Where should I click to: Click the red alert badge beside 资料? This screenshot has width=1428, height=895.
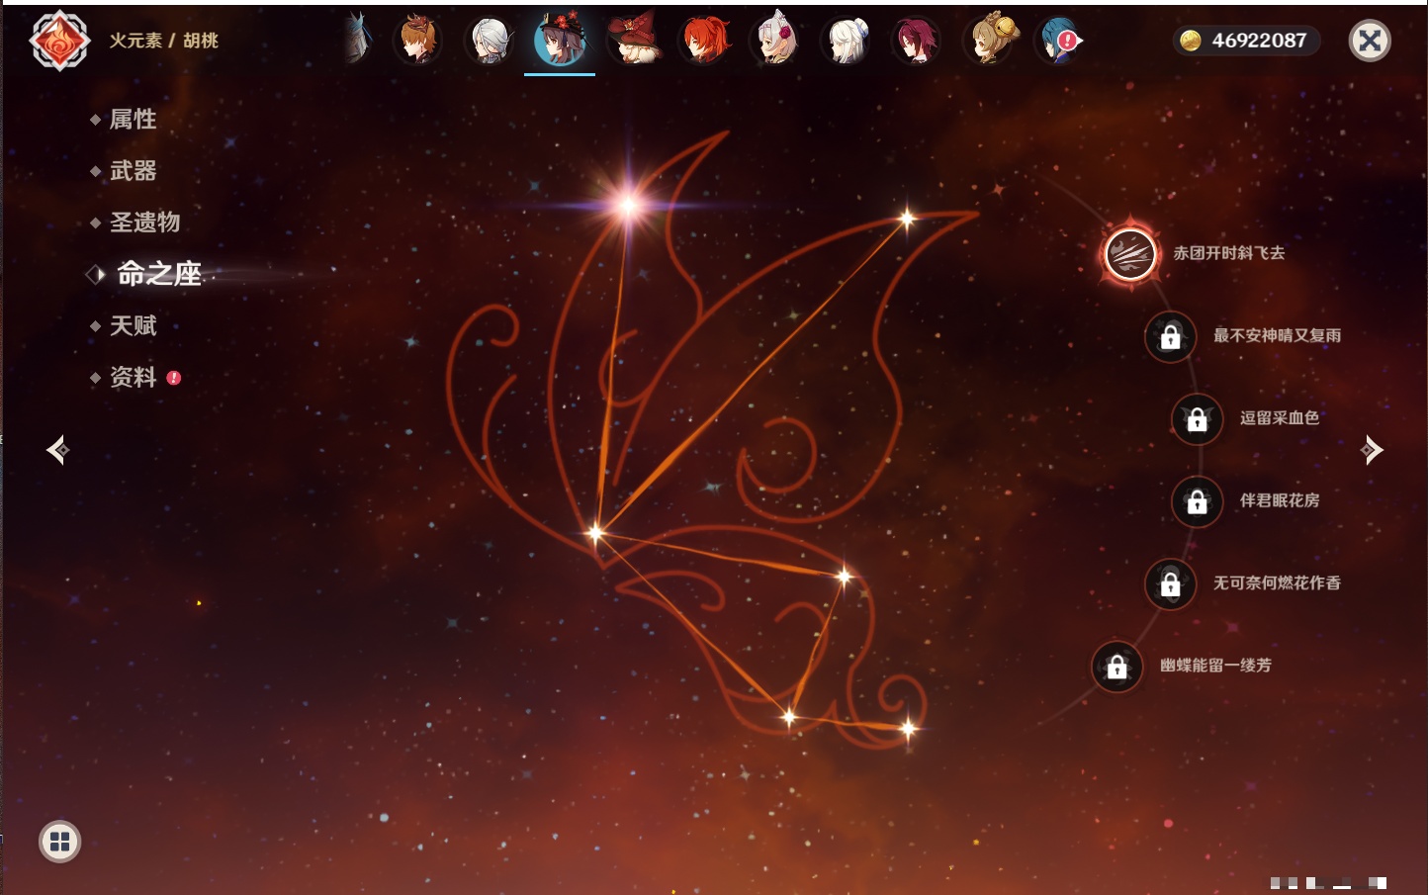pyautogui.click(x=174, y=378)
